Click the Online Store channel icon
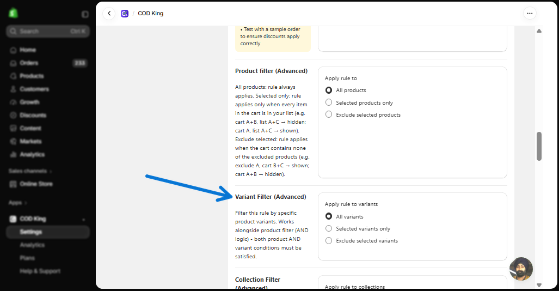 [x=13, y=184]
